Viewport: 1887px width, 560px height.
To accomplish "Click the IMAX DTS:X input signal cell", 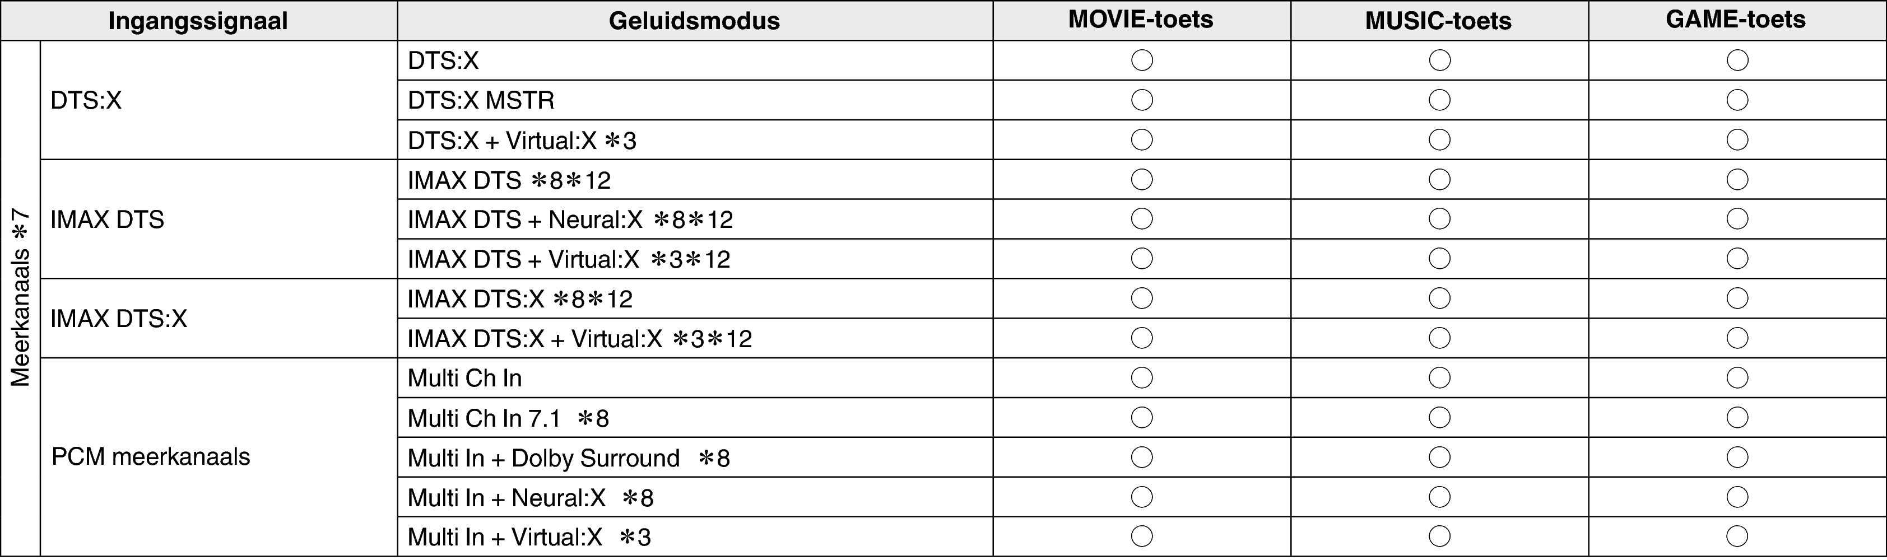I will [119, 319].
